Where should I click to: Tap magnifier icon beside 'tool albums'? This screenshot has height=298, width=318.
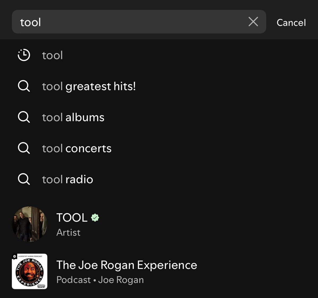tap(24, 117)
